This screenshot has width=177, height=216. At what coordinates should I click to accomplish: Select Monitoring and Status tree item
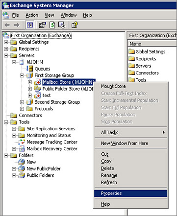[x=49, y=135]
